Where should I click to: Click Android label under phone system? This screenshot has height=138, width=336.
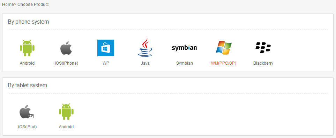[x=27, y=63]
